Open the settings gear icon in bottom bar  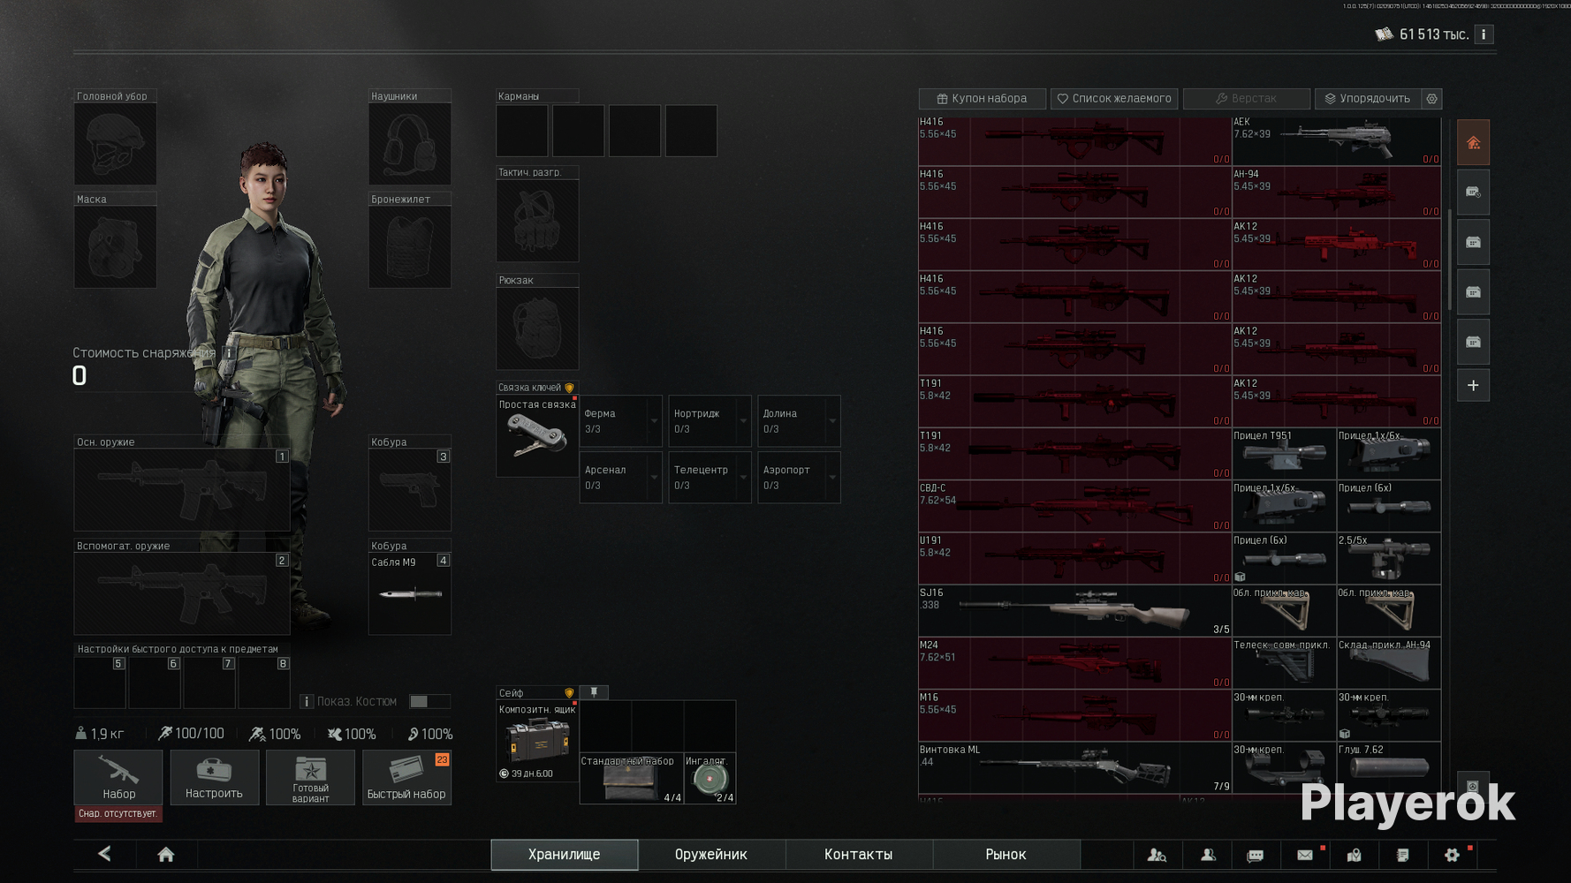coord(1452,855)
